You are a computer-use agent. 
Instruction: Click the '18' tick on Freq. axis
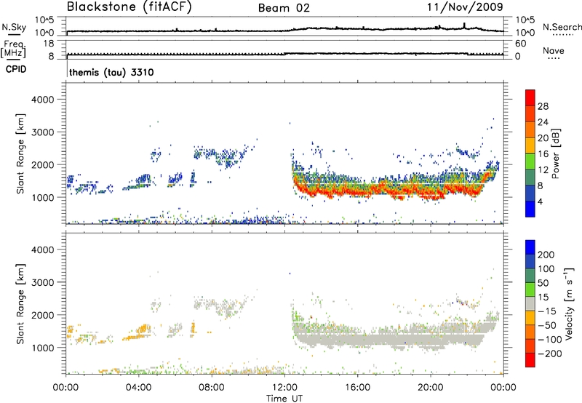(49, 44)
